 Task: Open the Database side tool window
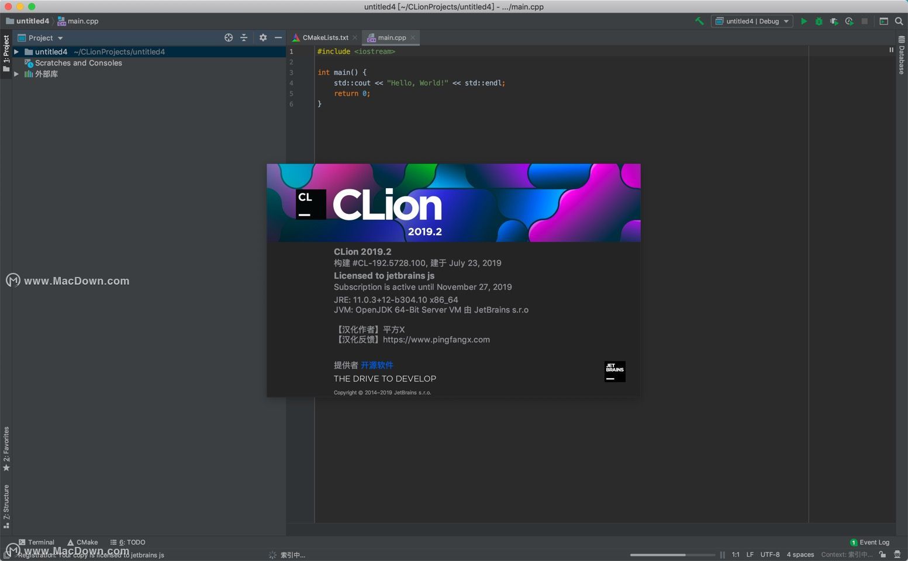point(902,55)
